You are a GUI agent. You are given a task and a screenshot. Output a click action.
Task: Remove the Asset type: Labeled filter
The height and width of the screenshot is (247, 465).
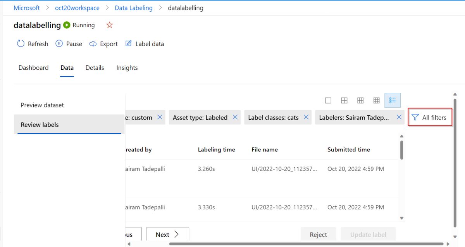coord(235,117)
